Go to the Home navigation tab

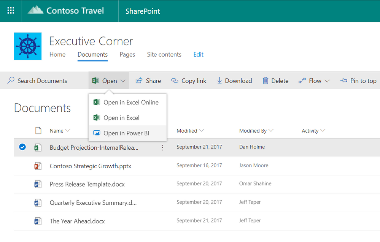(57, 54)
